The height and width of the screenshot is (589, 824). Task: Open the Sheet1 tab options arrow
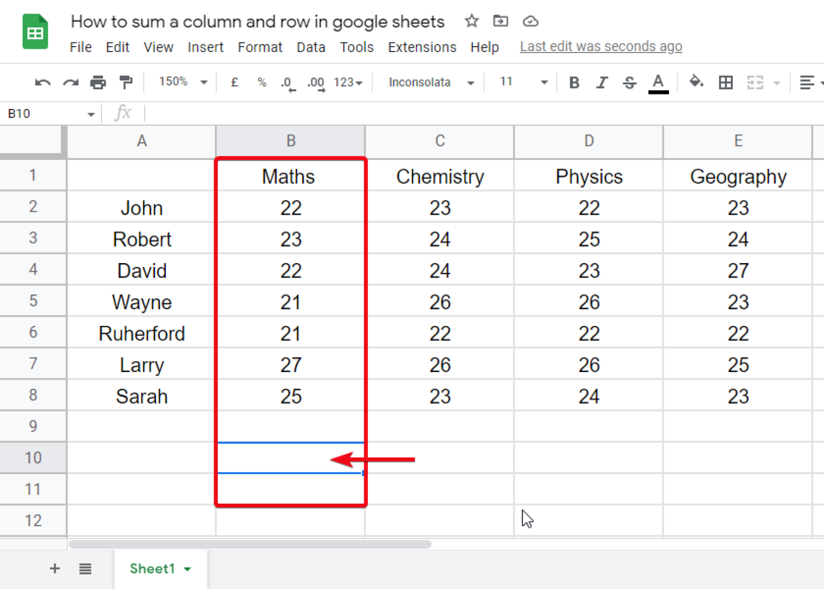187,569
